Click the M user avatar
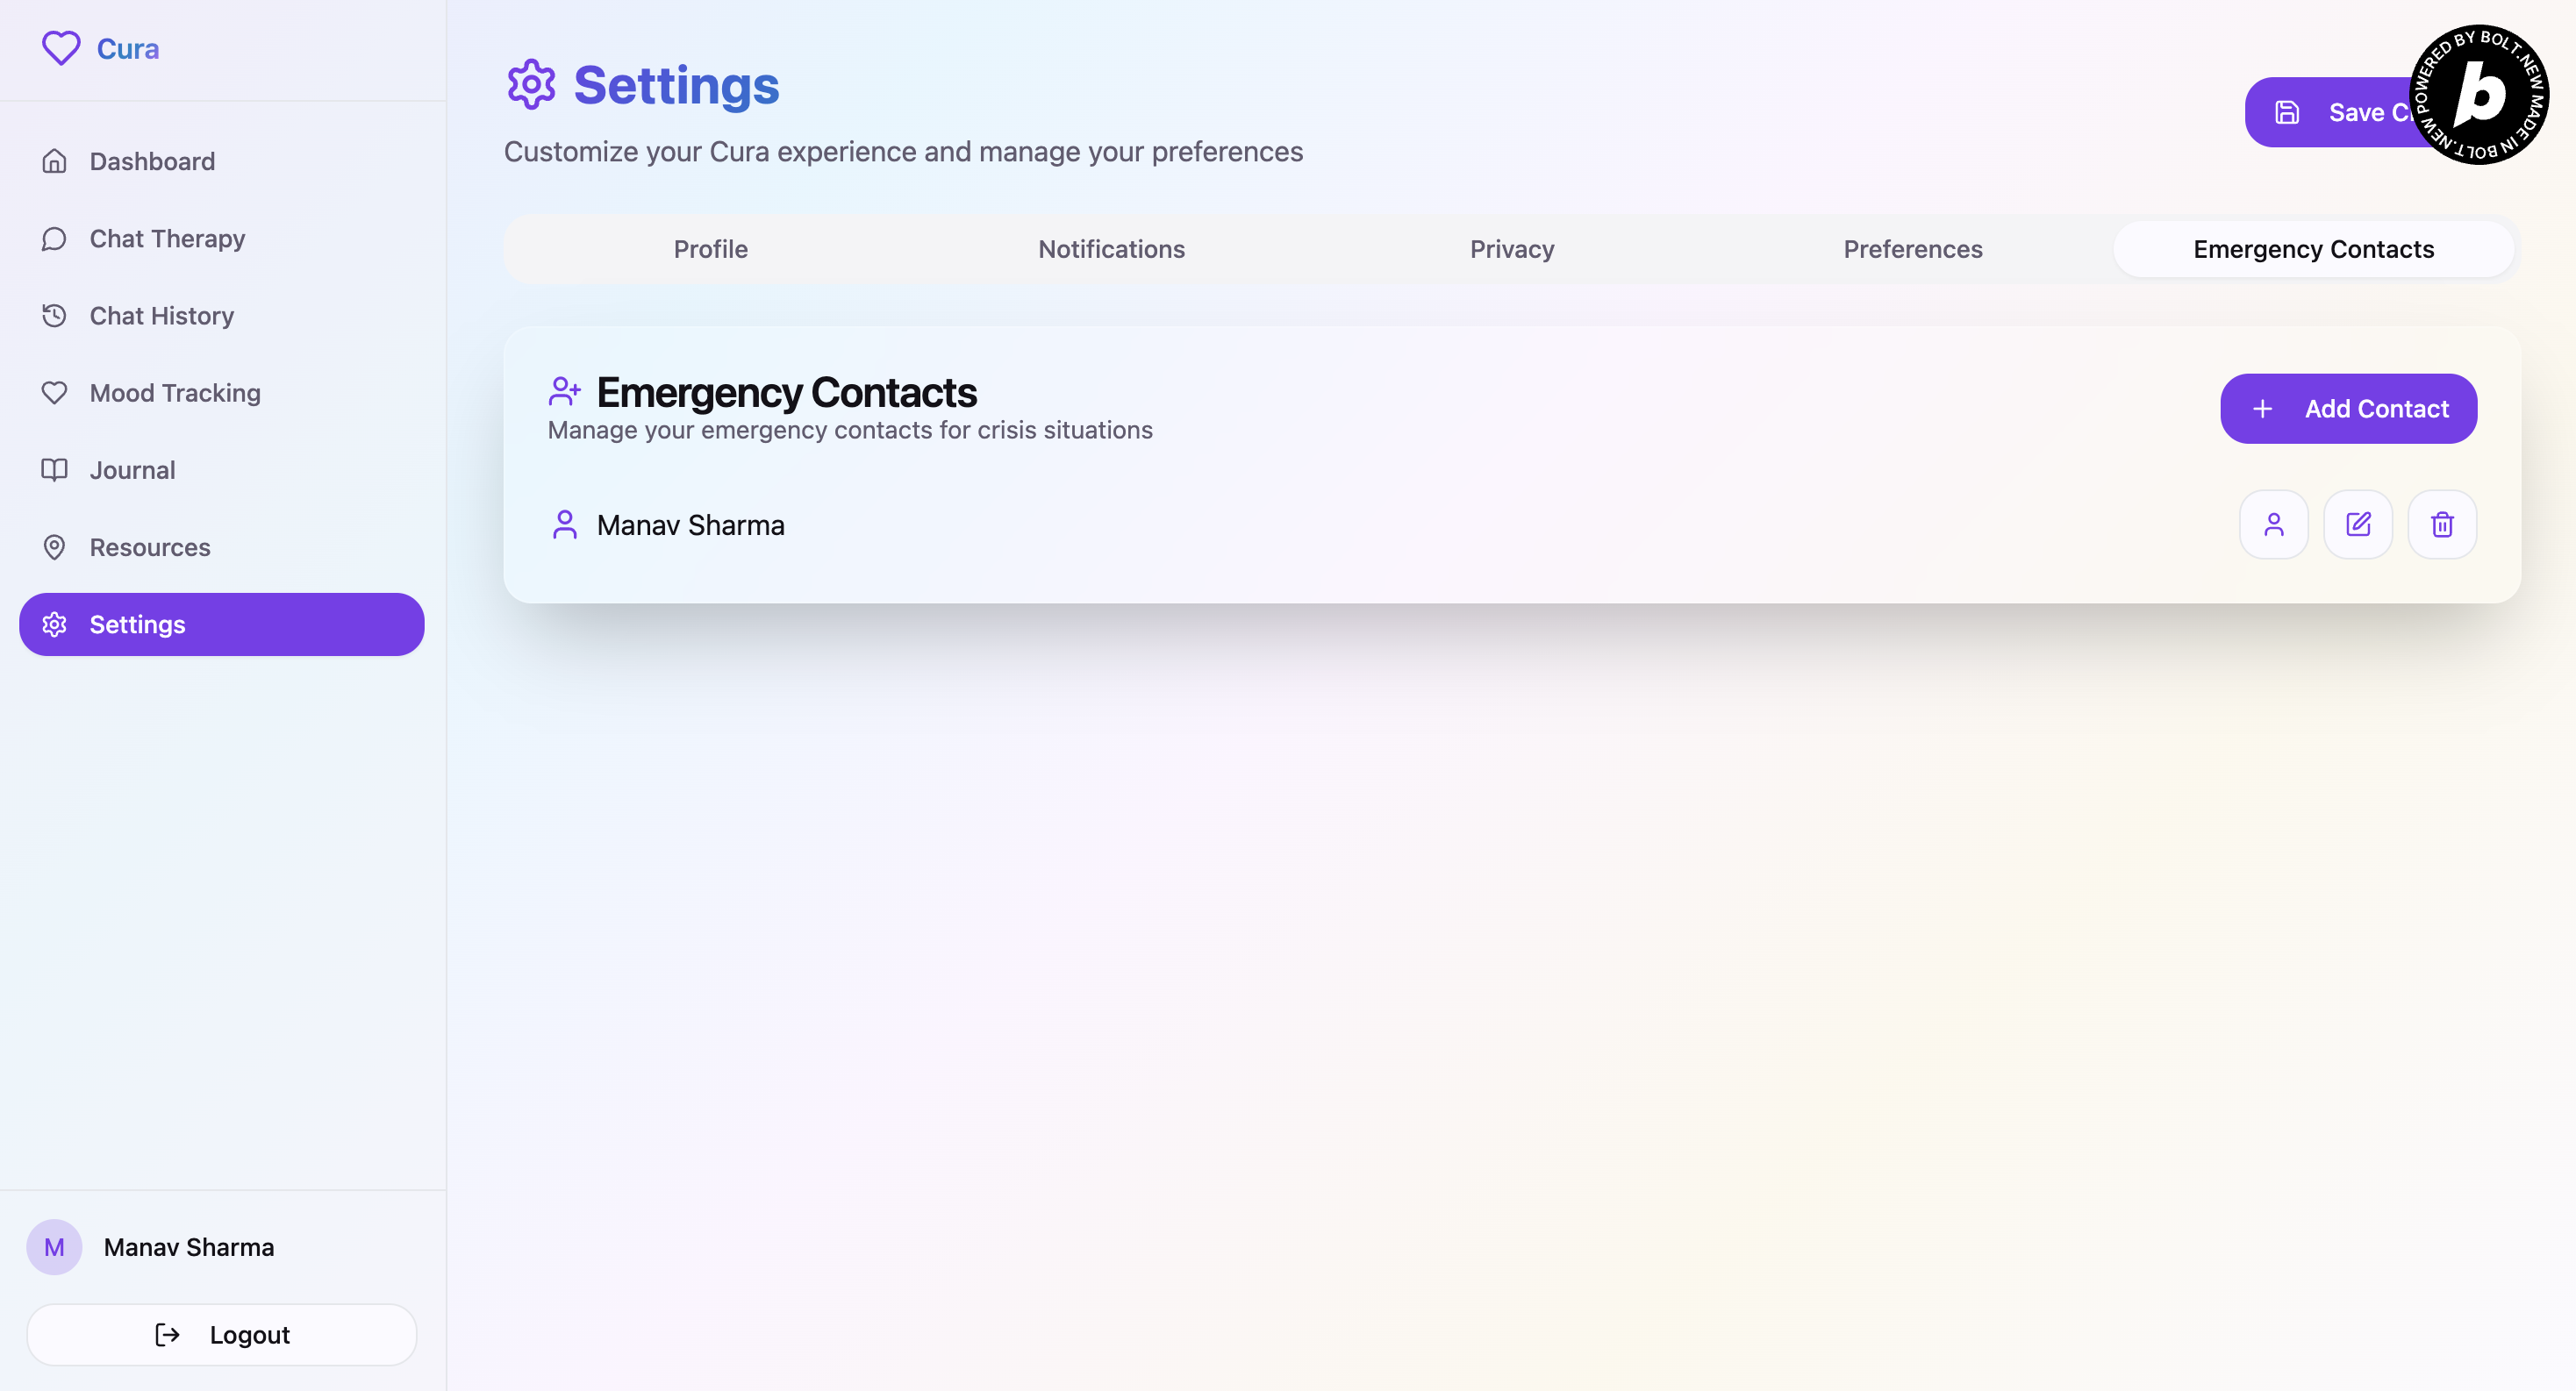The width and height of the screenshot is (2576, 1391). (x=54, y=1247)
